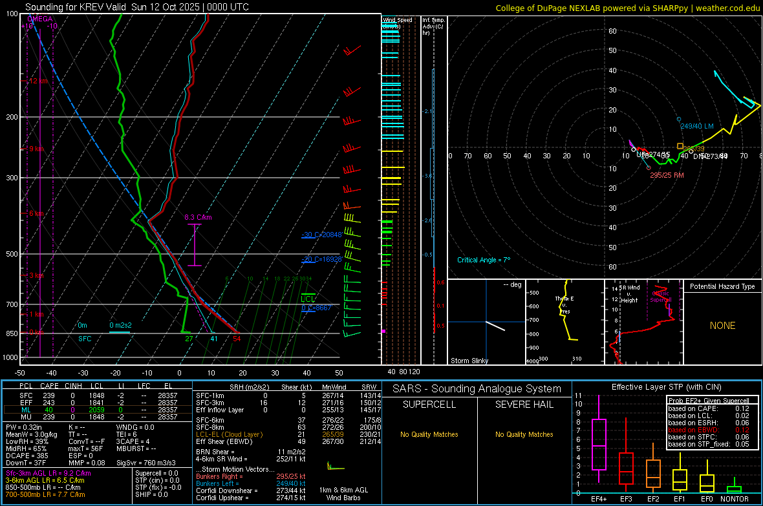The image size is (763, 506).
Task: Click the 'Wind Speed' profile header
Action: (x=398, y=21)
